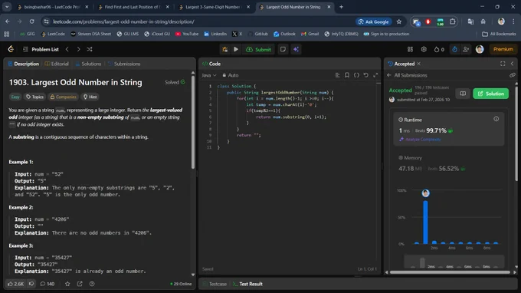The image size is (521, 293).
Task: Open the notes icon next to Submit
Action: (283, 49)
